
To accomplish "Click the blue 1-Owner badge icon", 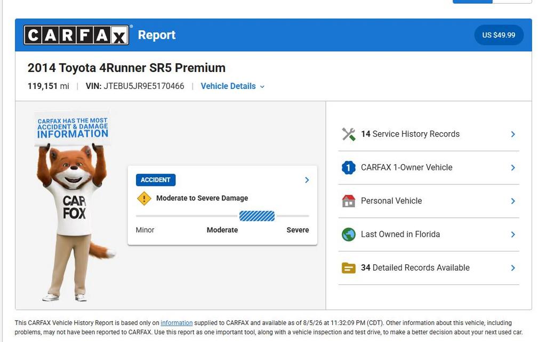I will pos(349,168).
